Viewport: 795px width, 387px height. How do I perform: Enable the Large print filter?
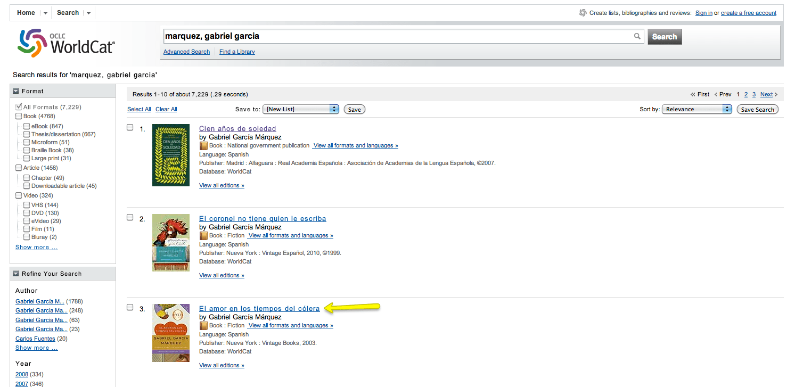pyautogui.click(x=27, y=158)
